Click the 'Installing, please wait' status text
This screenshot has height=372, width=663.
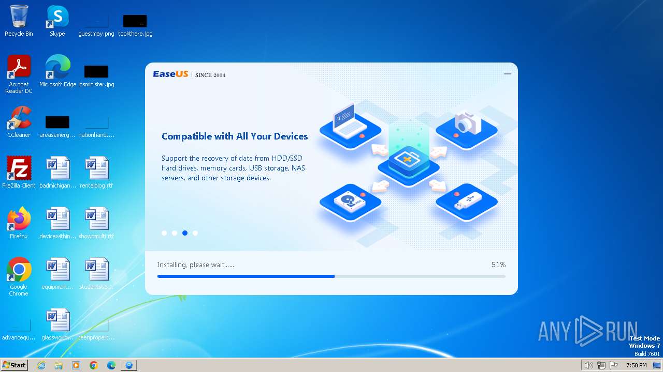(196, 265)
